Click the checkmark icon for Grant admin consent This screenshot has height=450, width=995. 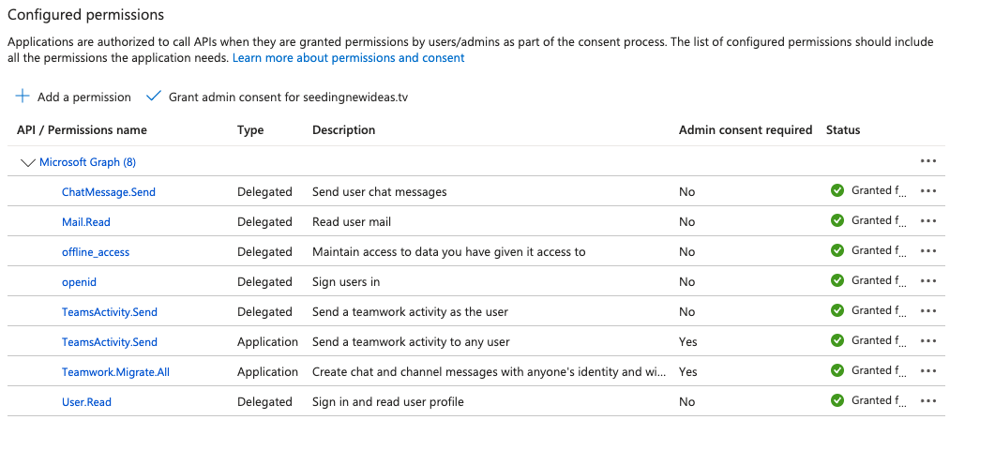pos(154,97)
